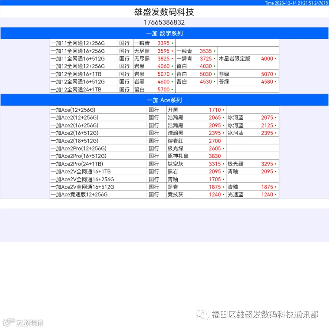Select the row label 一加11全网通12+256G
329x329 pixels.
click(77, 43)
